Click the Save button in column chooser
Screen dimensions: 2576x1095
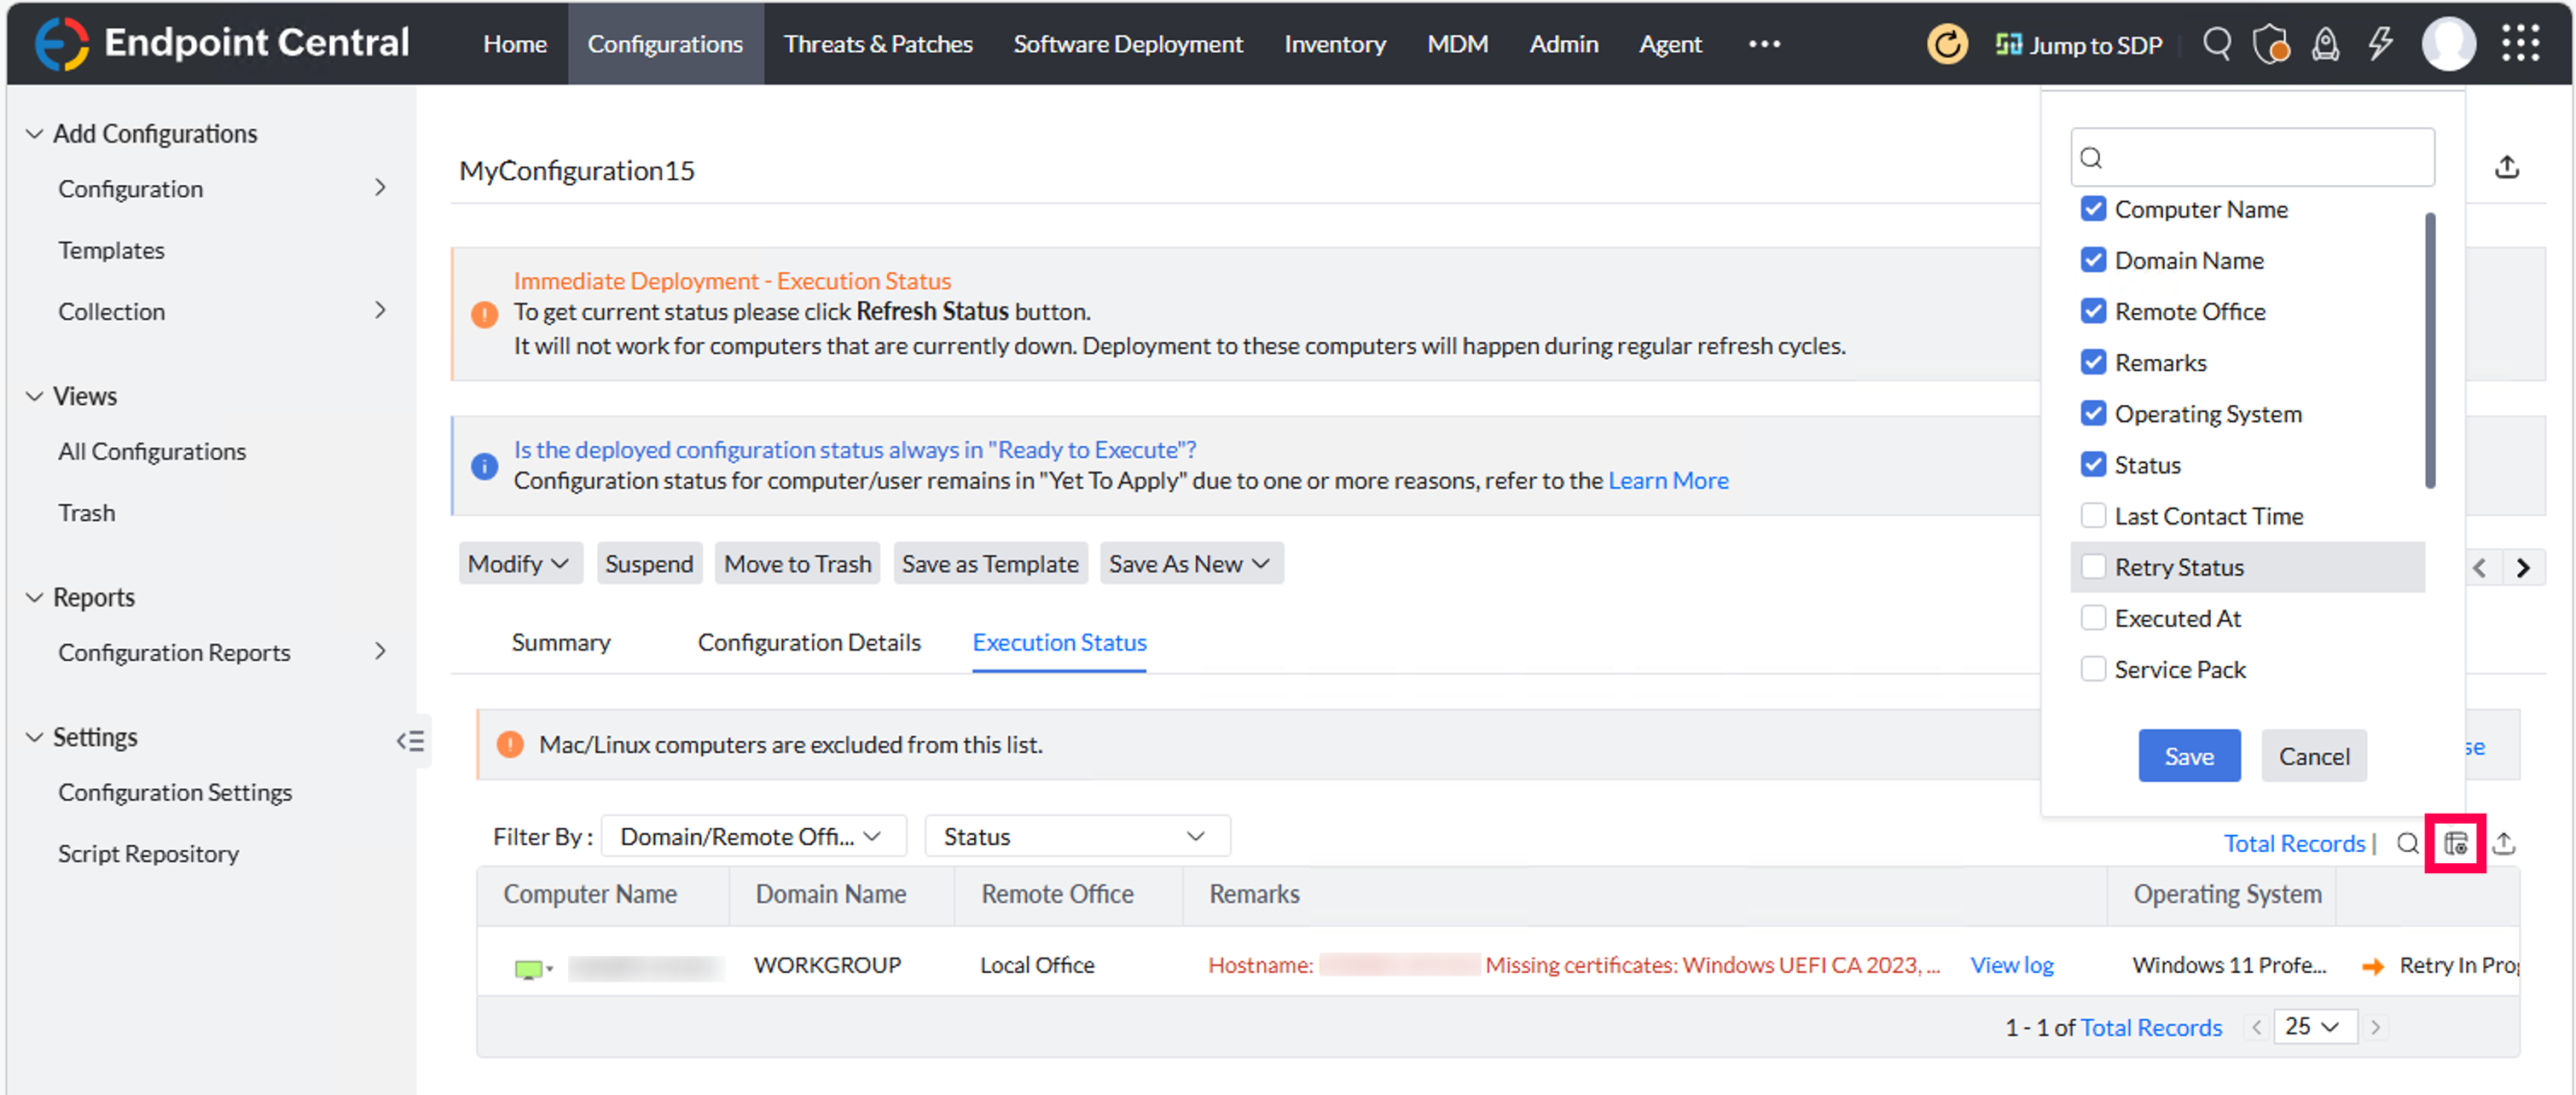(x=2189, y=756)
